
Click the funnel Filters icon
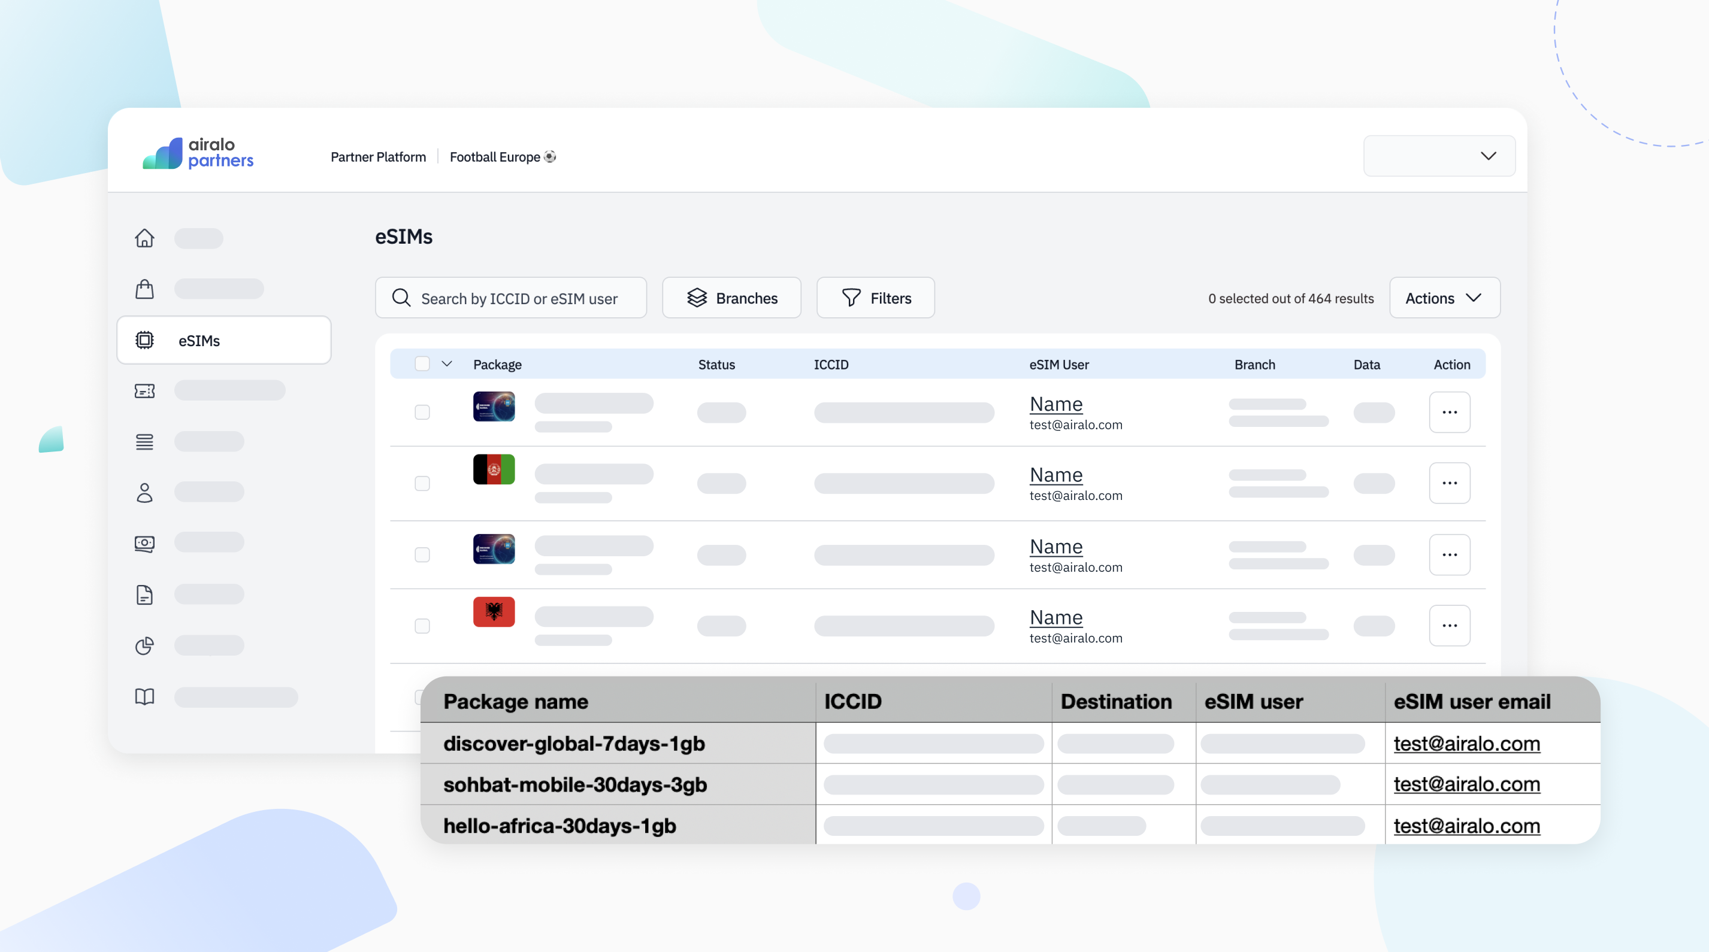coord(851,298)
